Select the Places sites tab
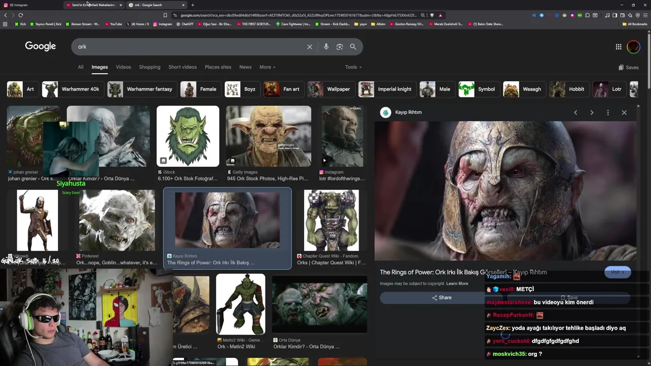The height and width of the screenshot is (366, 651). pyautogui.click(x=218, y=67)
